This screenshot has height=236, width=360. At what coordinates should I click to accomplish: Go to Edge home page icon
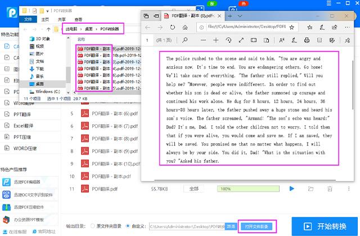pos(185,28)
